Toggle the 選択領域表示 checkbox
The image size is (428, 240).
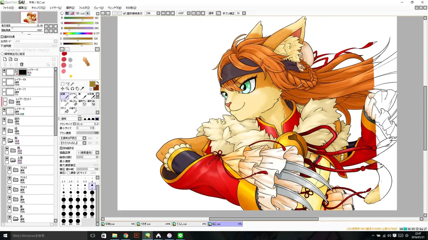[x=125, y=13]
